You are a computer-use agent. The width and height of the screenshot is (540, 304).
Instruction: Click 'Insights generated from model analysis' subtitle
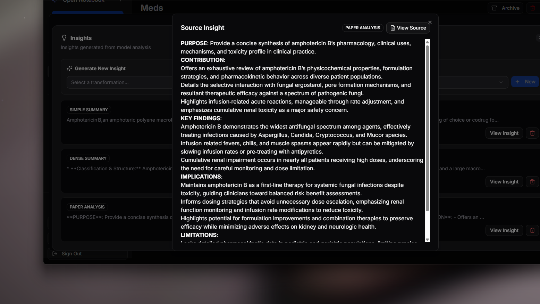106,47
